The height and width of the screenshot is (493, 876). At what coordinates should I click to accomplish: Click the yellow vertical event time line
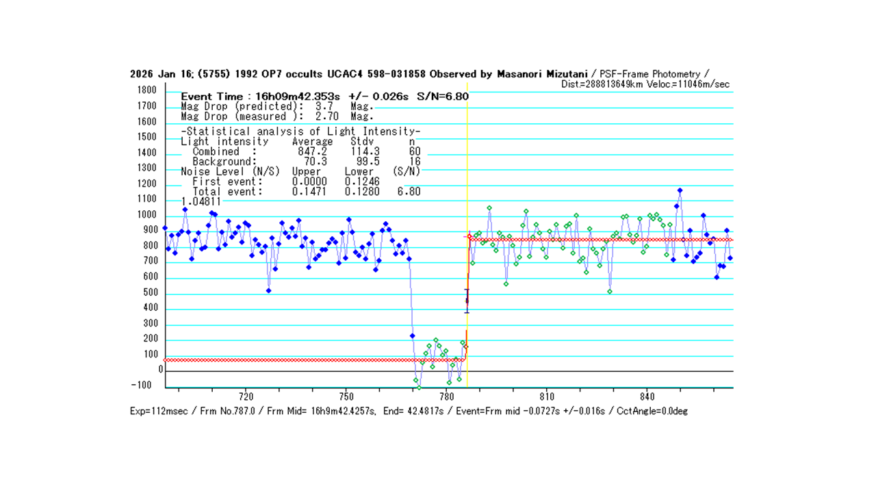pos(467,205)
